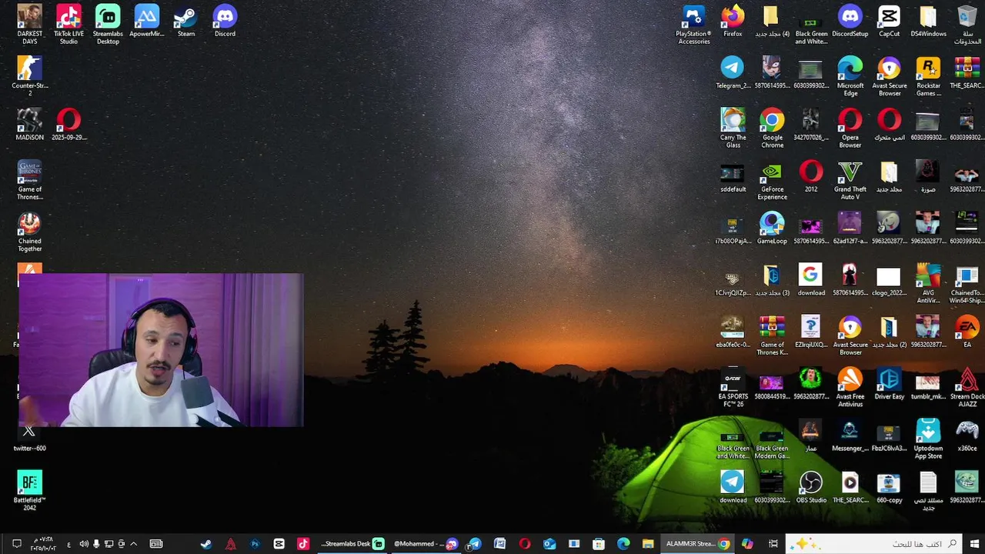Open the Windows Start menu
The width and height of the screenshot is (985, 554).
[973, 544]
